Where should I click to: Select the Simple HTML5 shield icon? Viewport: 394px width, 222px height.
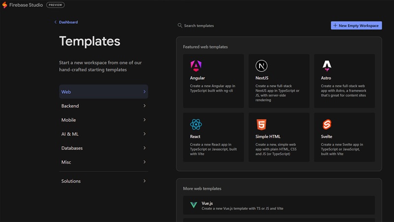[261, 124]
